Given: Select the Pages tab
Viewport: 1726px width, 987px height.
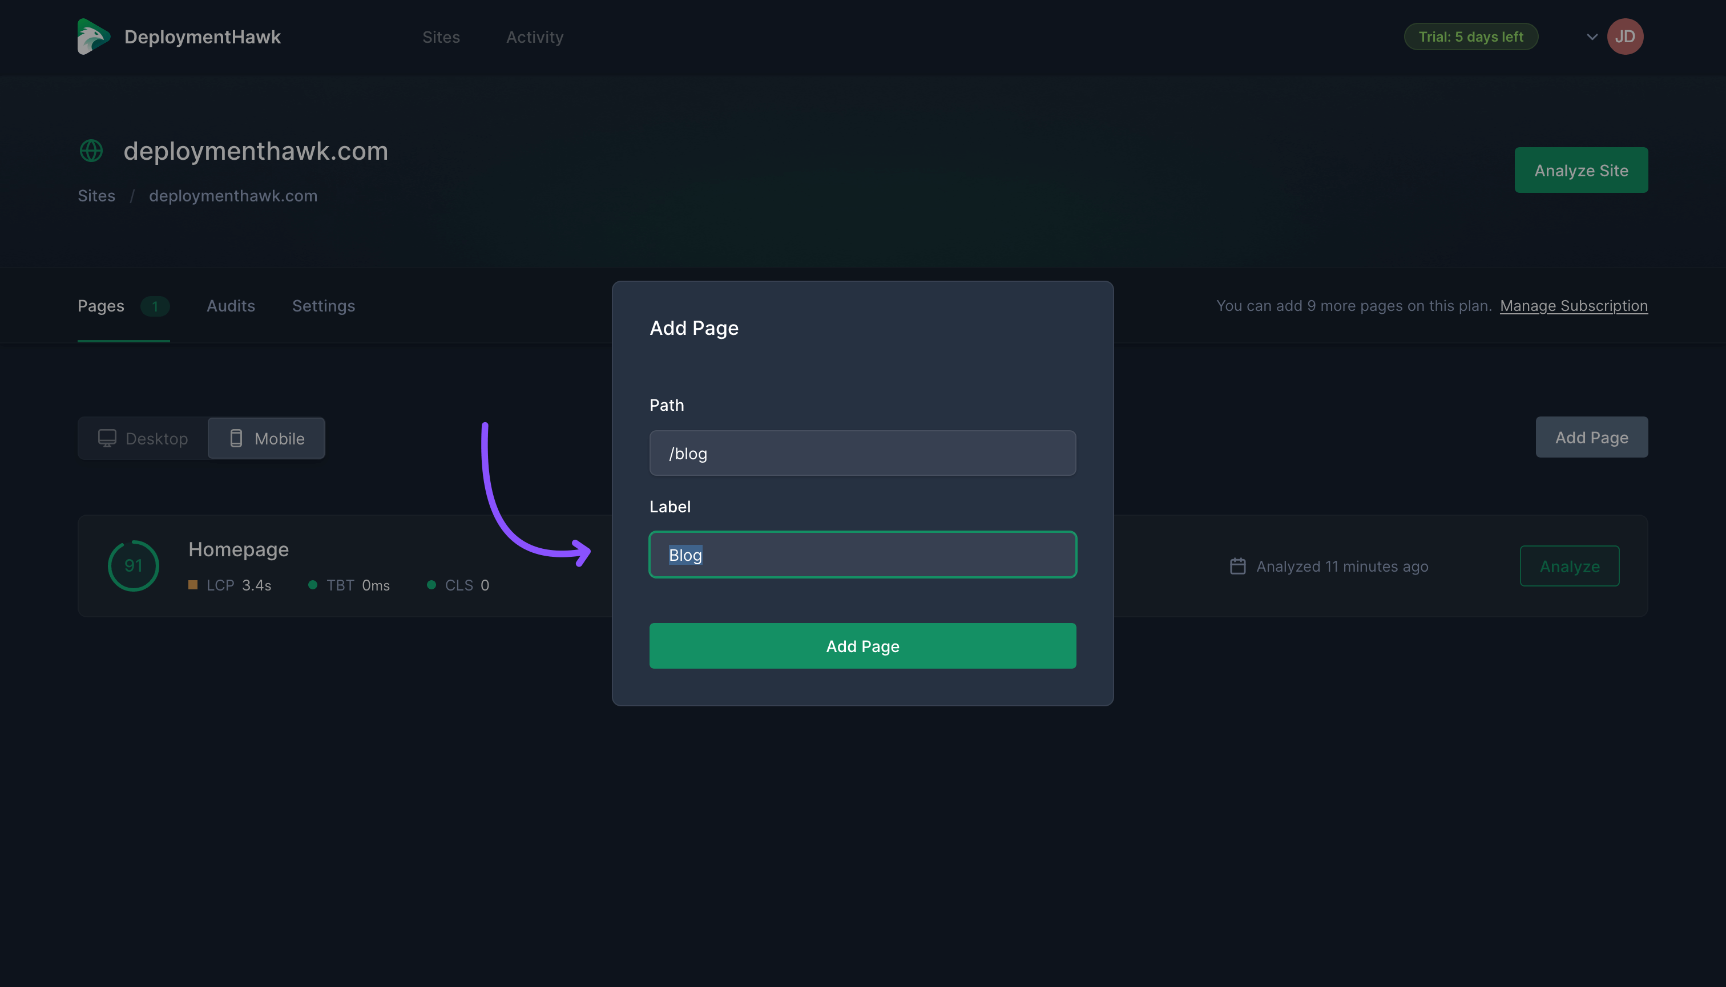Looking at the screenshot, I should 123,306.
